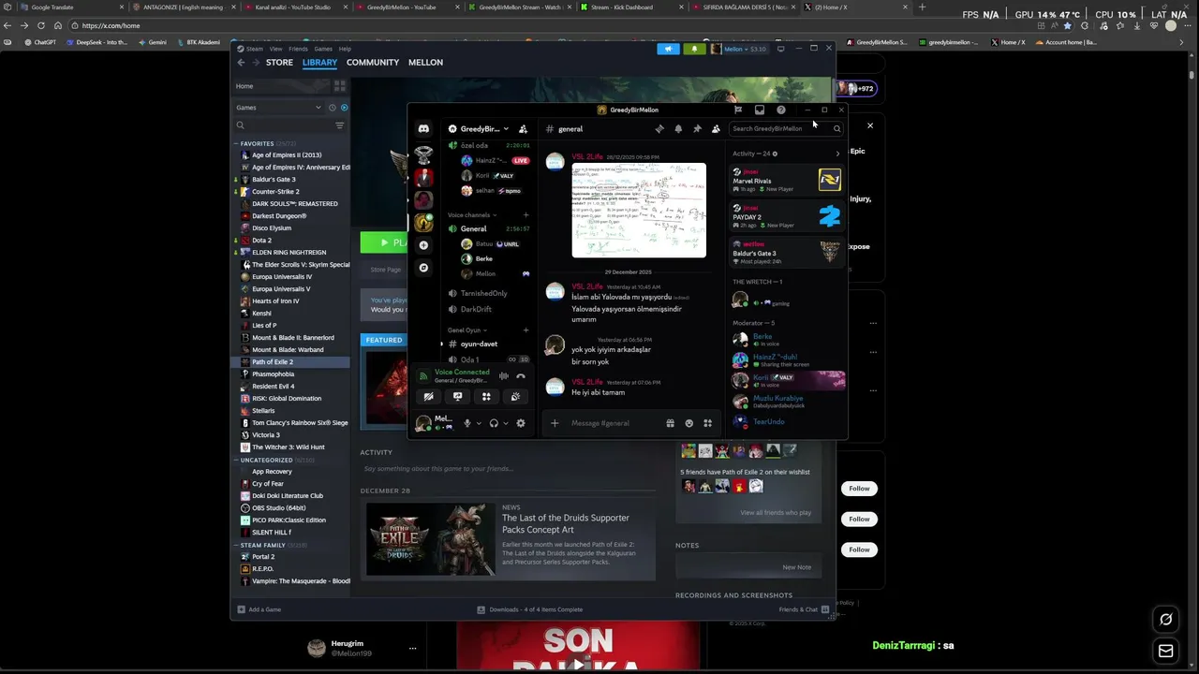The width and height of the screenshot is (1199, 674).
Task: Open apps icon in Discord message box
Action: (x=708, y=423)
